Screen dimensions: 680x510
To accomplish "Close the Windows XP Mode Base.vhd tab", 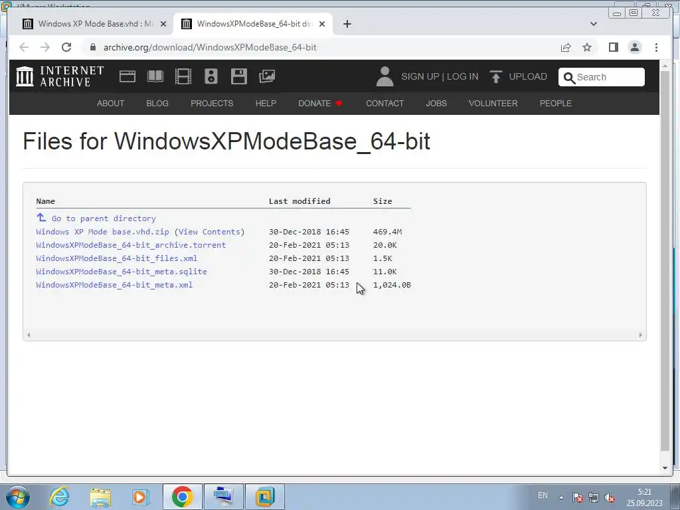I will [x=163, y=24].
